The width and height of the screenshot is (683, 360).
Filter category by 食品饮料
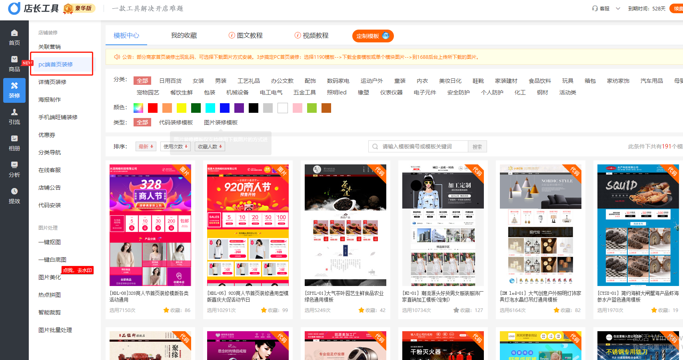pos(540,81)
